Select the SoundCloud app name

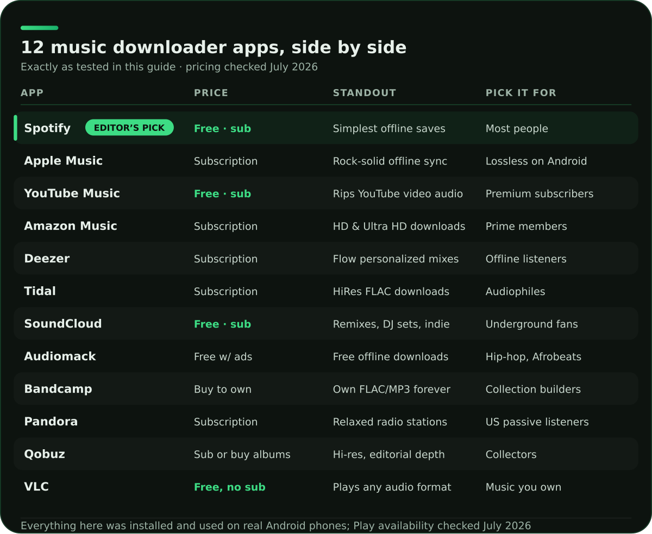[63, 324]
